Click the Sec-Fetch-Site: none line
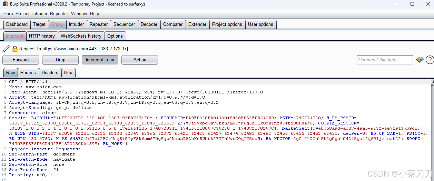This screenshot has width=434, height=181. click(x=37, y=164)
